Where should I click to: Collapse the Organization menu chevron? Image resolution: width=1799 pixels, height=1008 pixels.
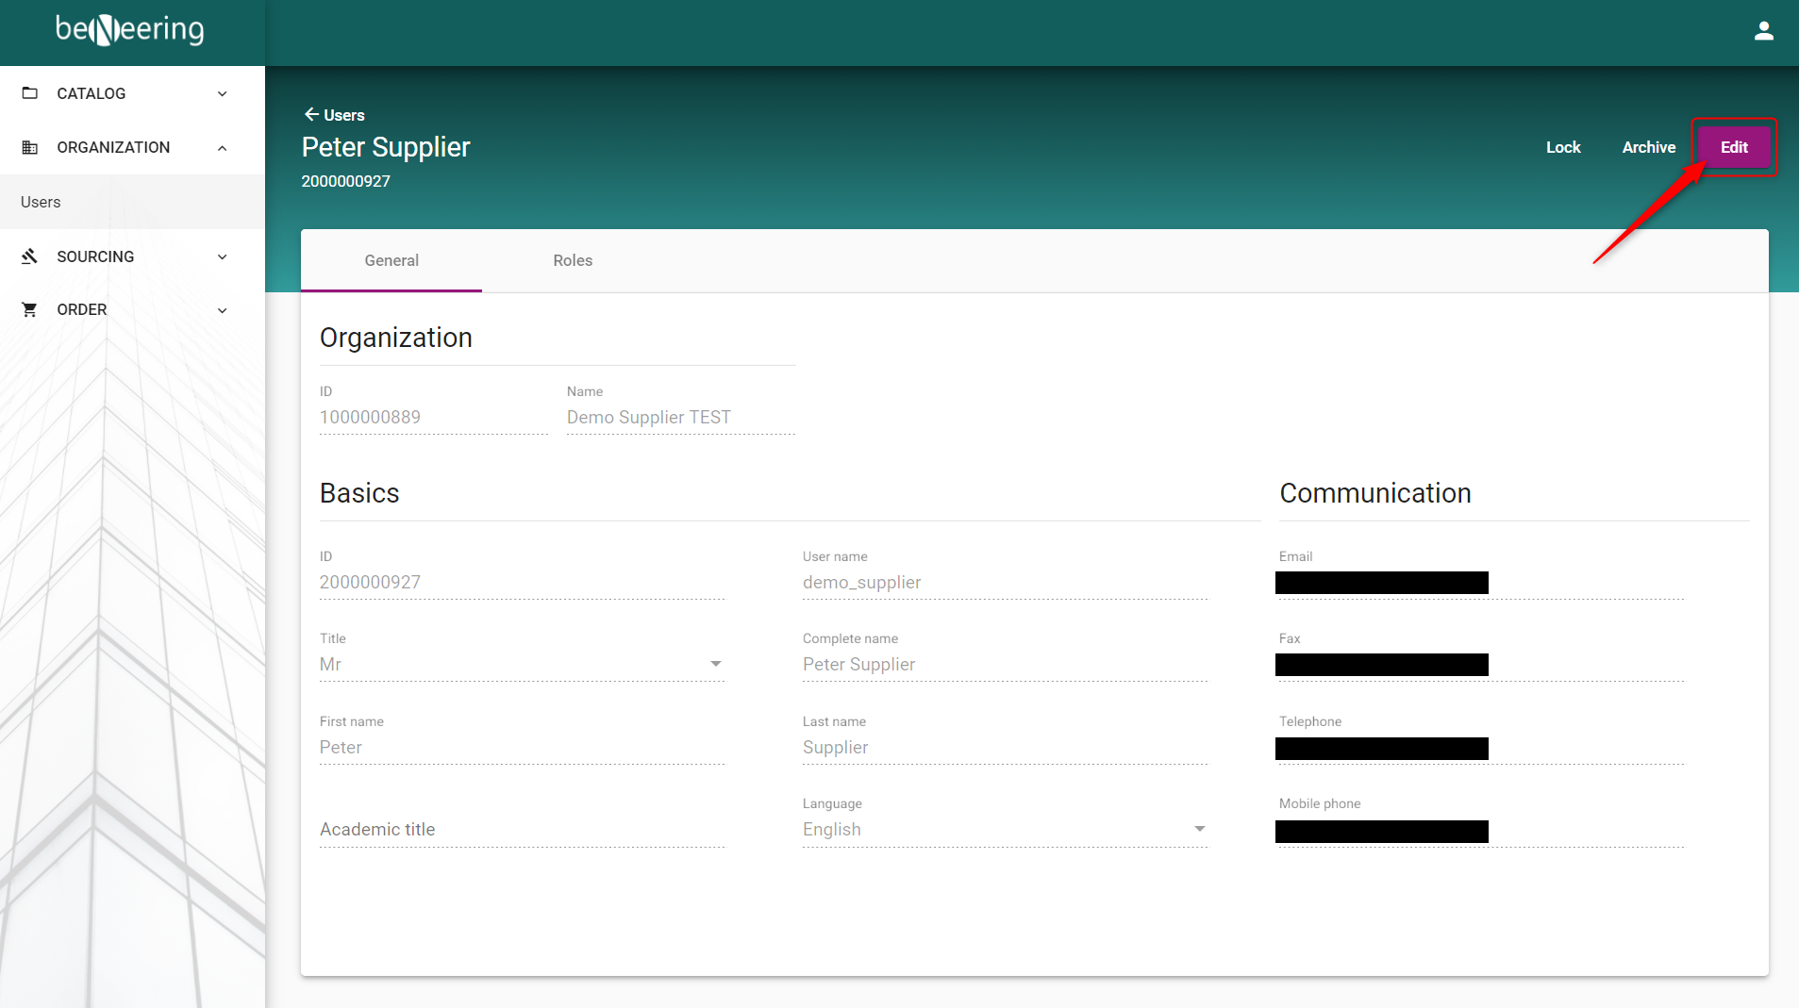click(223, 147)
